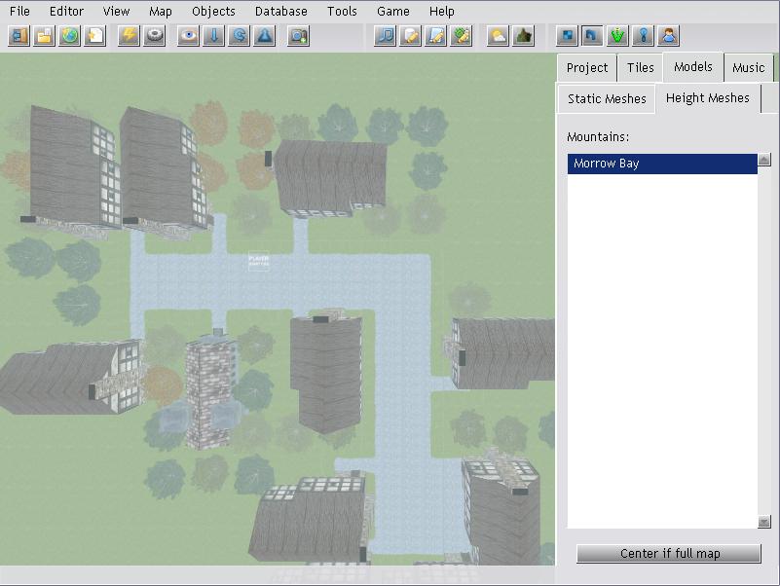Click the sun and cloud weather icon

coord(498,36)
